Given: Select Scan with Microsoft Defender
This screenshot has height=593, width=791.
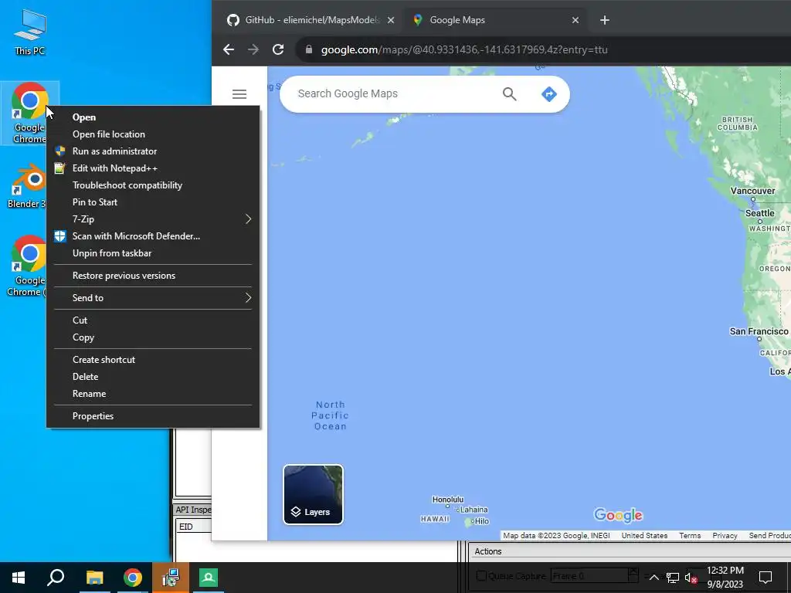Looking at the screenshot, I should tap(153, 236).
